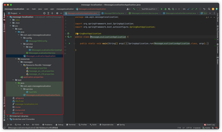
Task: Toggle the Maven side panel
Action: pos(217,61)
